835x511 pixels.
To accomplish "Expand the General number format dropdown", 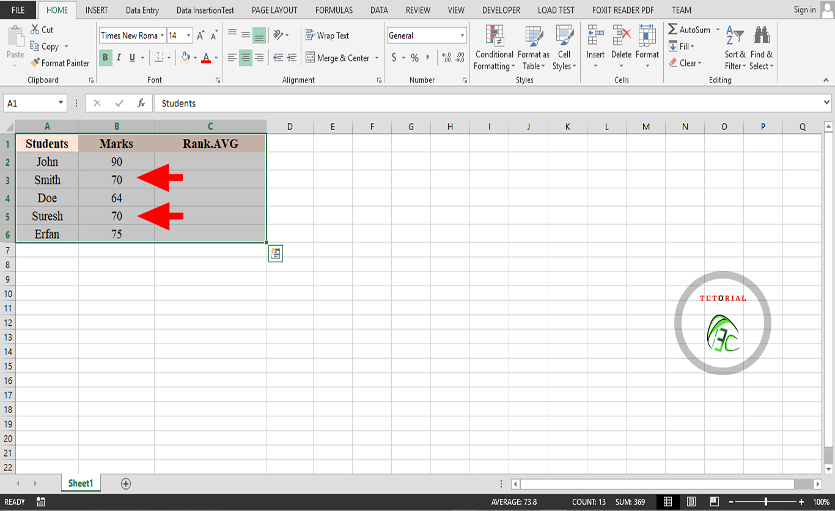I will tap(462, 35).
